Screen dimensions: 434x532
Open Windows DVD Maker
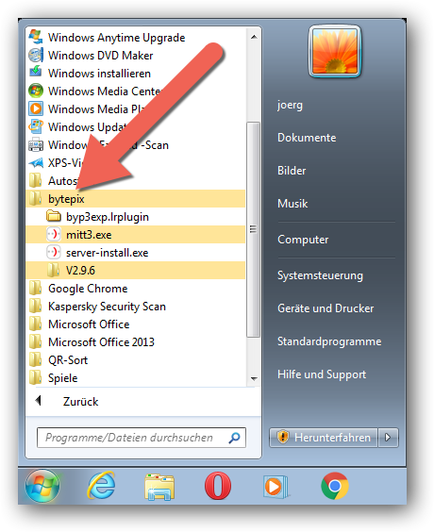[100, 56]
